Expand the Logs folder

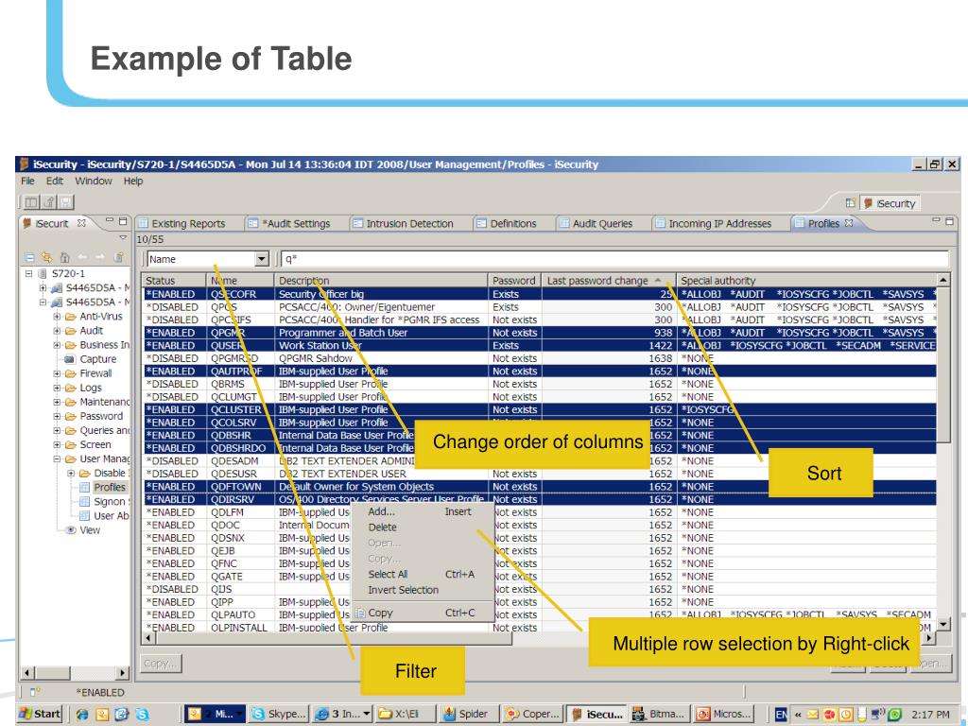click(x=57, y=388)
